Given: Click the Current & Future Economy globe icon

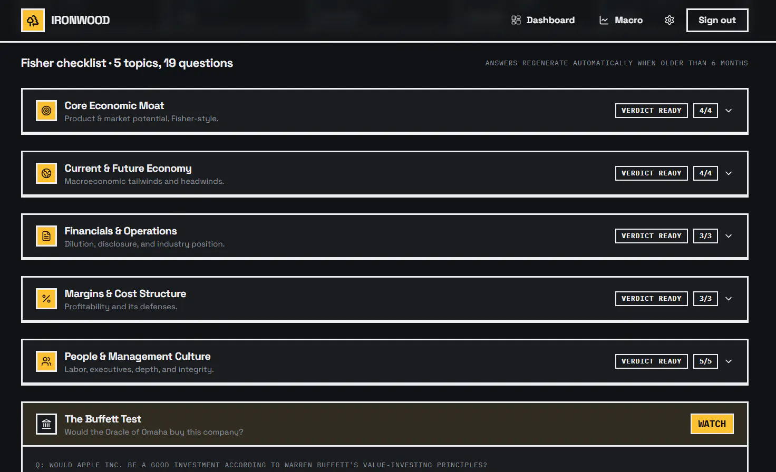Looking at the screenshot, I should point(46,173).
